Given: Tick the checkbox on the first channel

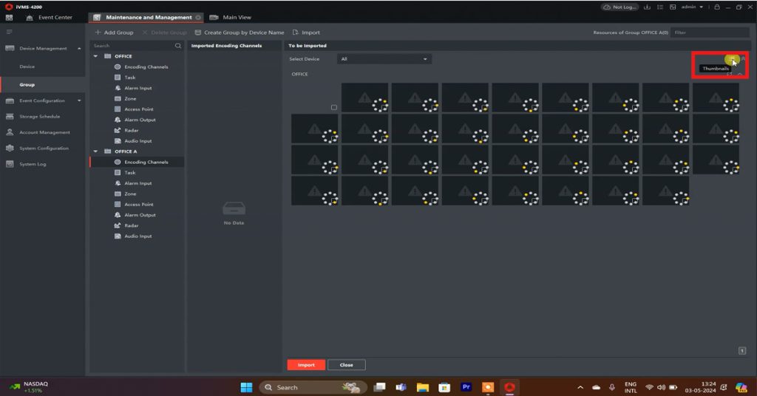Looking at the screenshot, I should tap(334, 108).
